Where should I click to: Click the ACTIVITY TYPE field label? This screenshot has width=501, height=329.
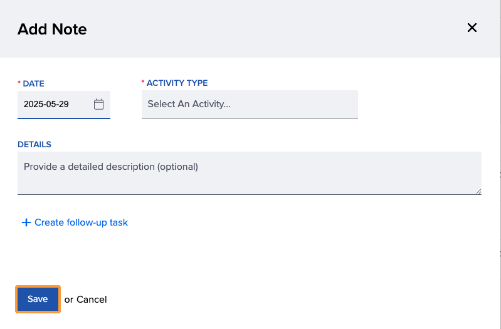tap(177, 83)
